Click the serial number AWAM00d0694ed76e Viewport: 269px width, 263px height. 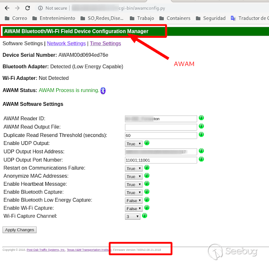pyautogui.click(x=83, y=55)
